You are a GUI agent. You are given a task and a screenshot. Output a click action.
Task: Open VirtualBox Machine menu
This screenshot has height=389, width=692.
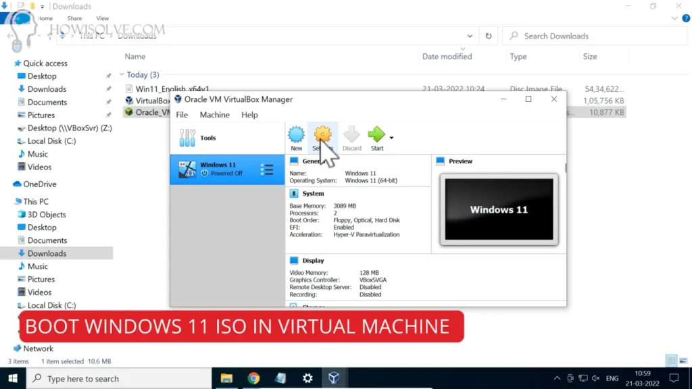(x=214, y=115)
